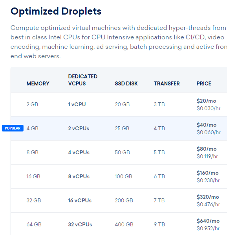Select the 32 vCPUs cell

click(x=80, y=224)
